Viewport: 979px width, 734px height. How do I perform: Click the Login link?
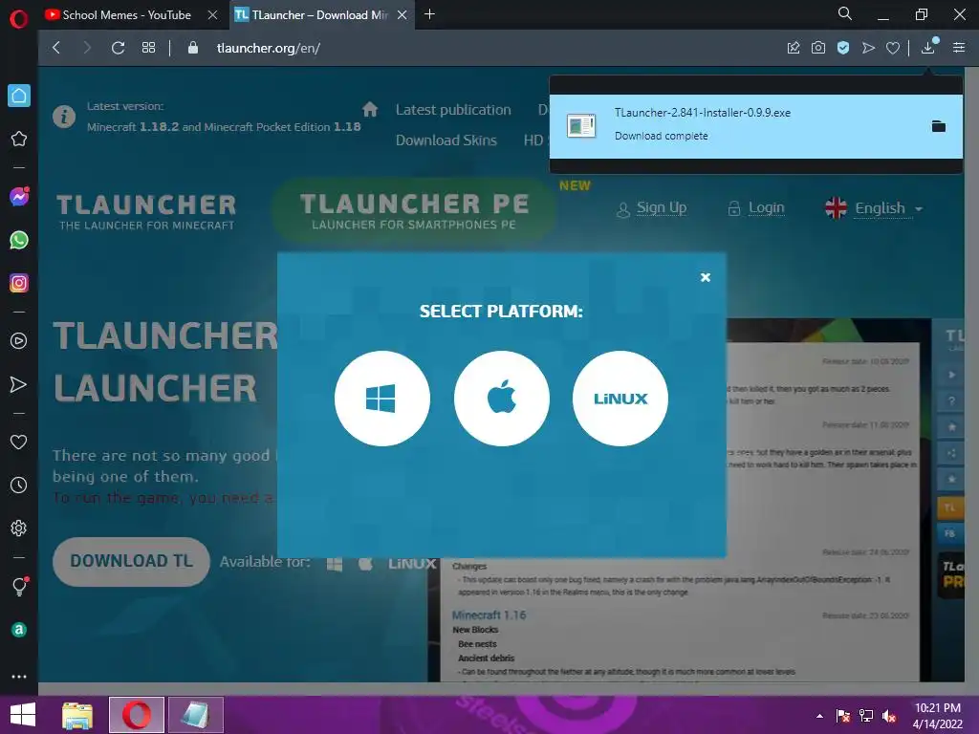(x=766, y=207)
